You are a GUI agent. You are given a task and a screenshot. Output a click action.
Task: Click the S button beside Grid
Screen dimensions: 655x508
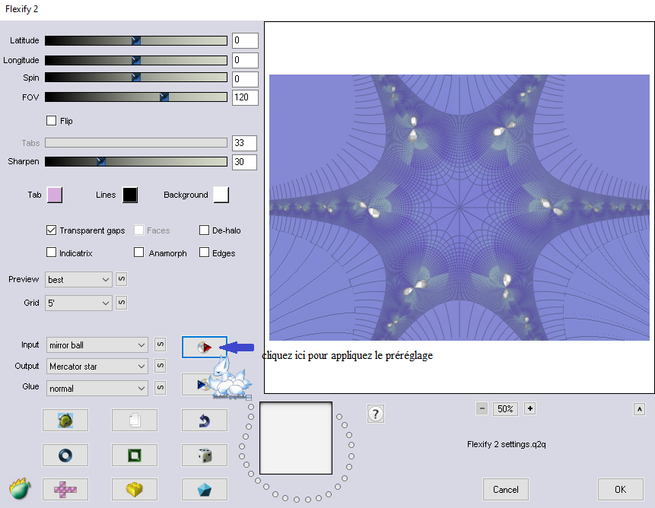point(121,303)
